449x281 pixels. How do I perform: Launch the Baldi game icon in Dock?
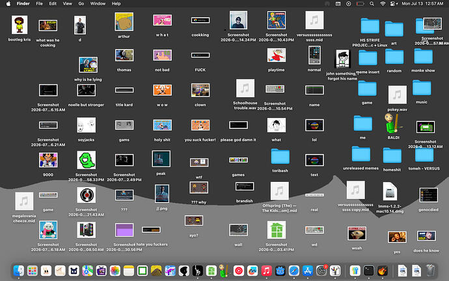click(x=225, y=271)
